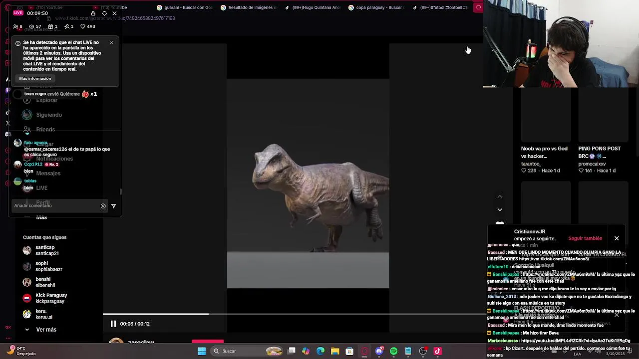Open File Explorer from taskbar
The image size is (639, 359).
tap(335, 351)
